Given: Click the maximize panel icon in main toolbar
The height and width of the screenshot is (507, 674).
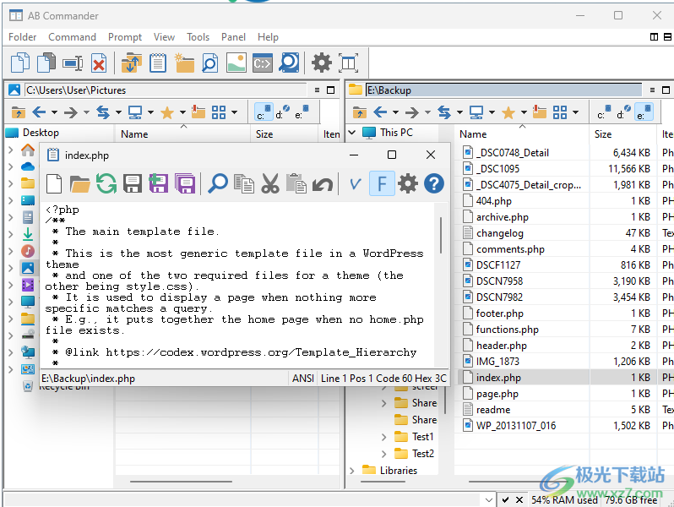Looking at the screenshot, I should click(348, 63).
